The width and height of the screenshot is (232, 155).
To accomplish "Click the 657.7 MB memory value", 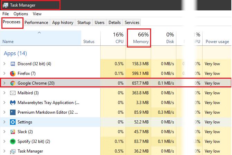I will 140,83.
